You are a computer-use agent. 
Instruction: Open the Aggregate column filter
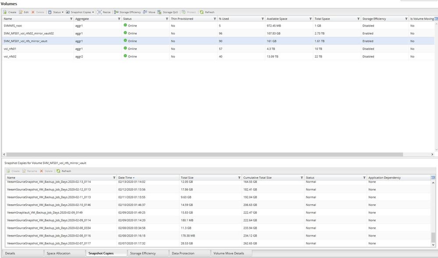[119, 19]
